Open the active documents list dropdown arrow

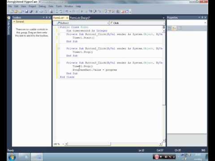(163, 18)
